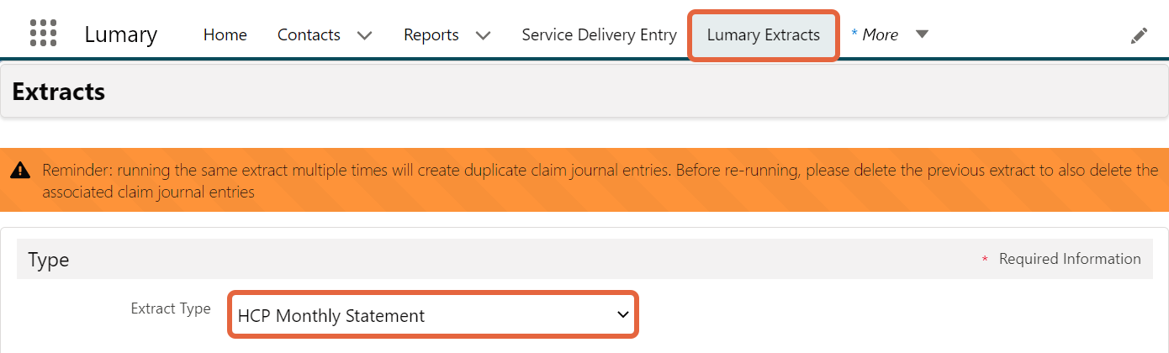
Task: Open the Extract Type combo box
Action: tap(433, 315)
